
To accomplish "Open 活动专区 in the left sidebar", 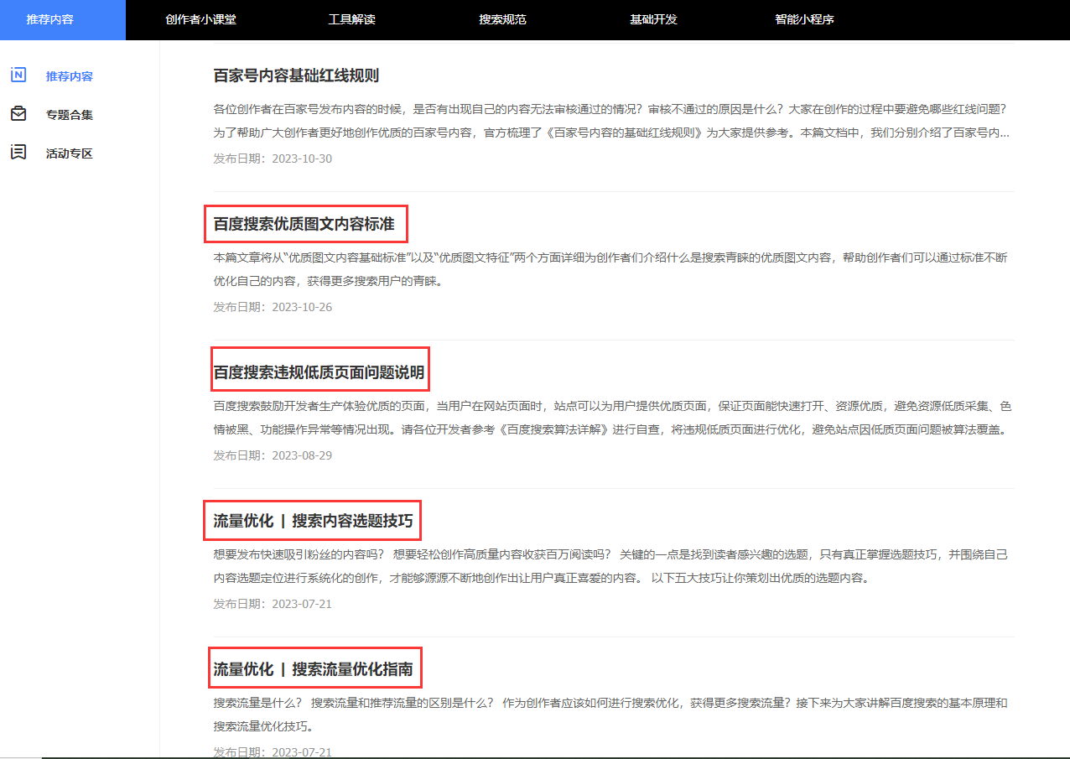I will (x=70, y=153).
